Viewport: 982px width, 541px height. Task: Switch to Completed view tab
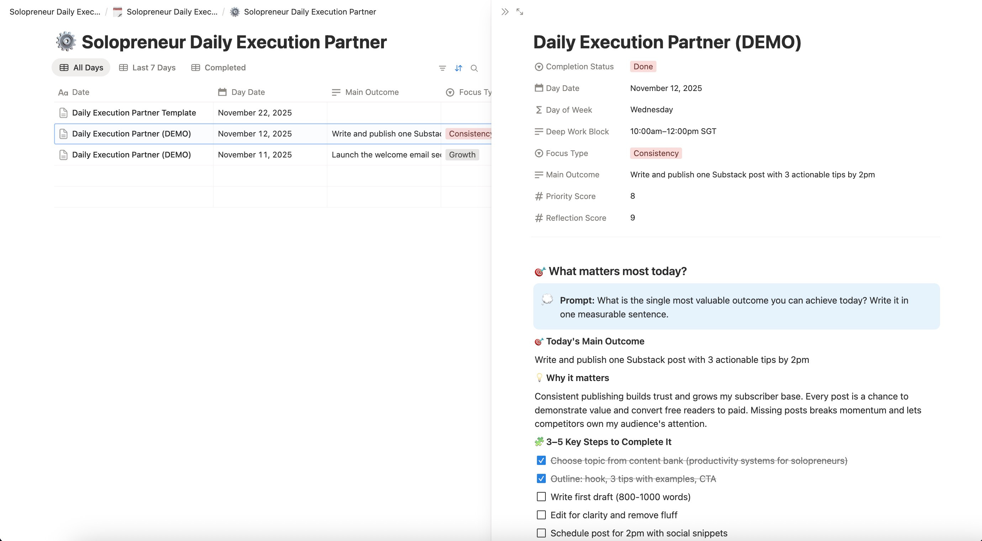coord(218,68)
